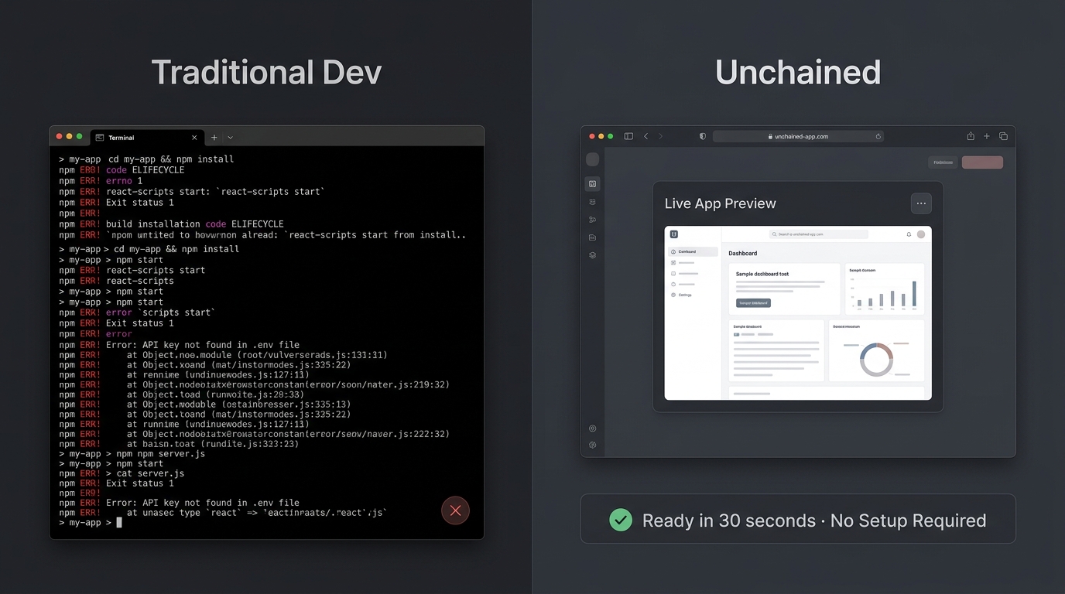This screenshot has width=1065, height=594.
Task: Open the stacked layers icon in dark sidebar
Action: (593, 255)
